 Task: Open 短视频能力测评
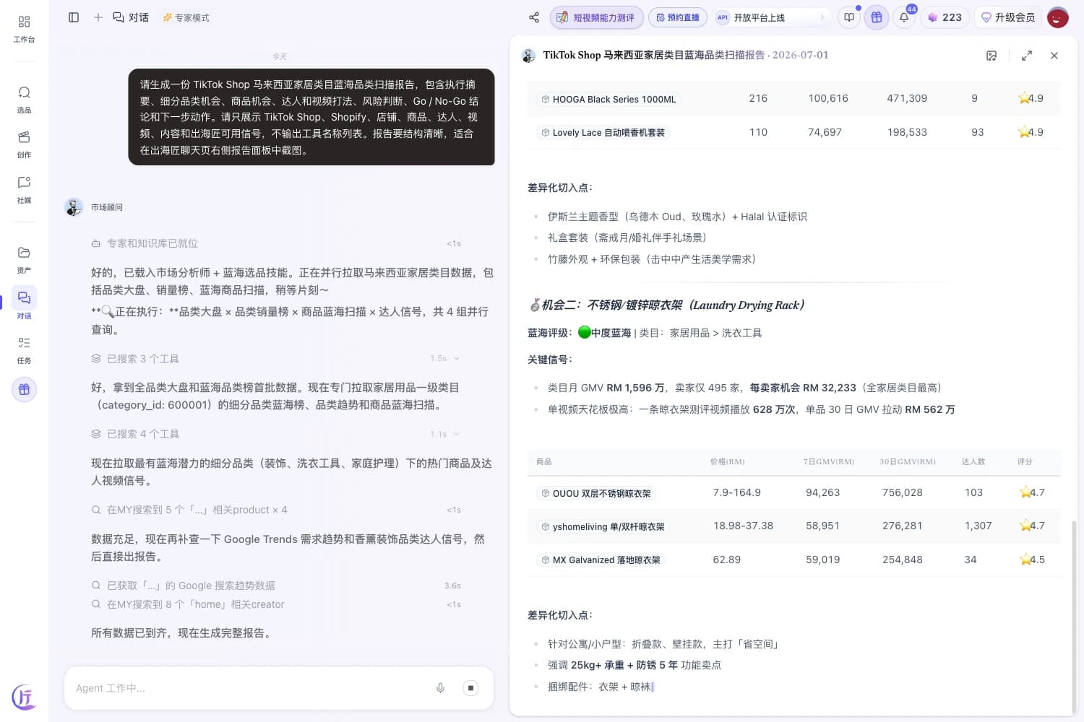(596, 17)
